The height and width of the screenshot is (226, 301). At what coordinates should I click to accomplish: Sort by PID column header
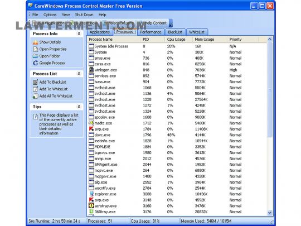click(153, 40)
